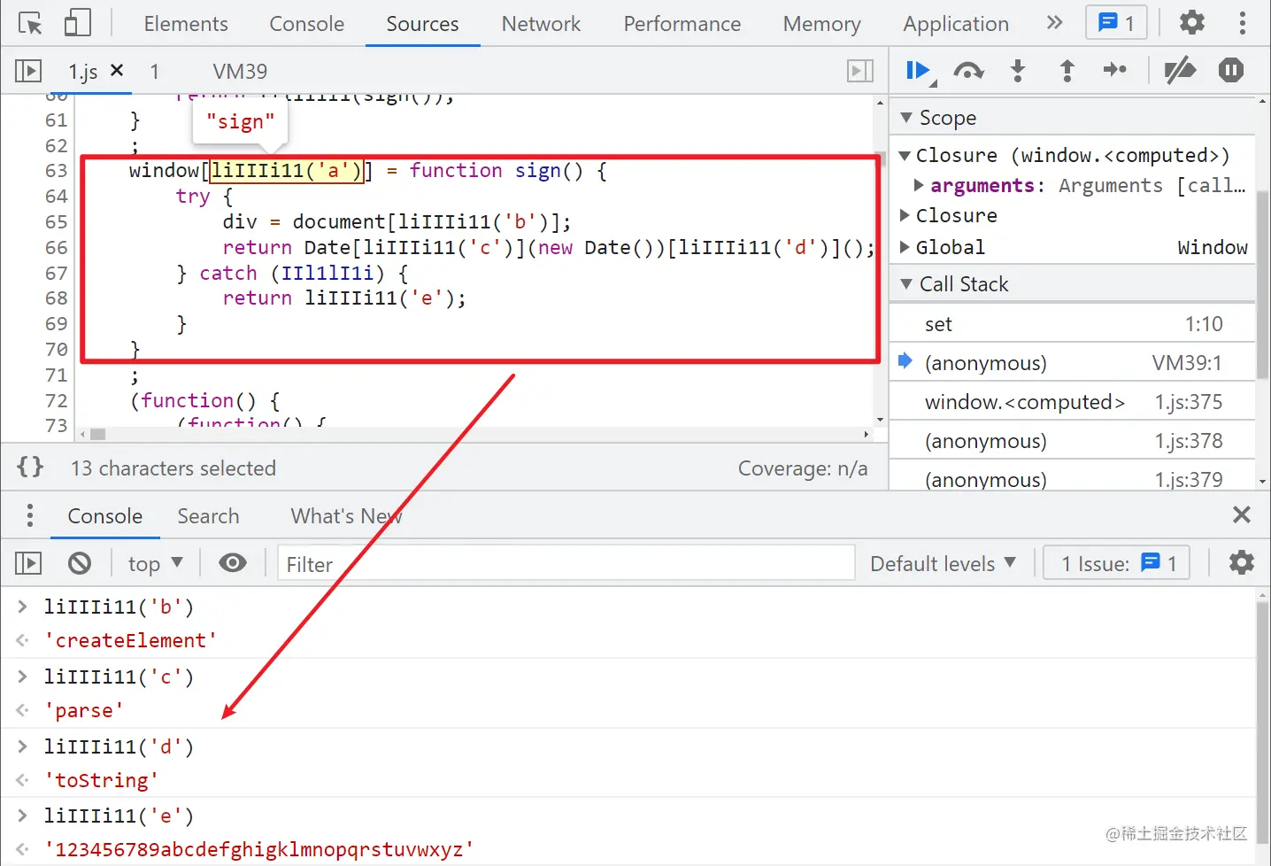The width and height of the screenshot is (1271, 866).
Task: Open the Memory panel tab
Action: pos(821,24)
